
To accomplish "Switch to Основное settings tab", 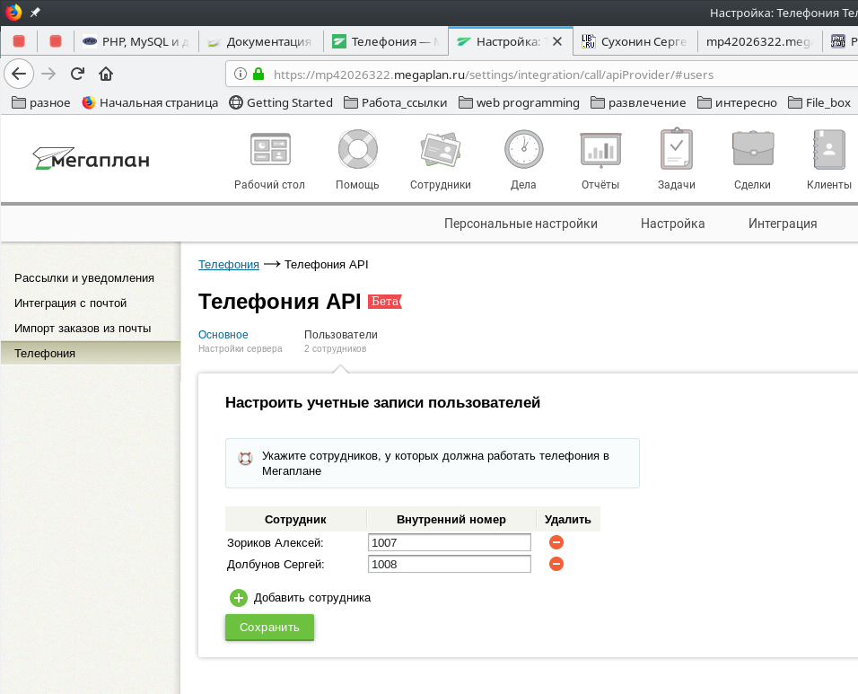I will tap(223, 335).
